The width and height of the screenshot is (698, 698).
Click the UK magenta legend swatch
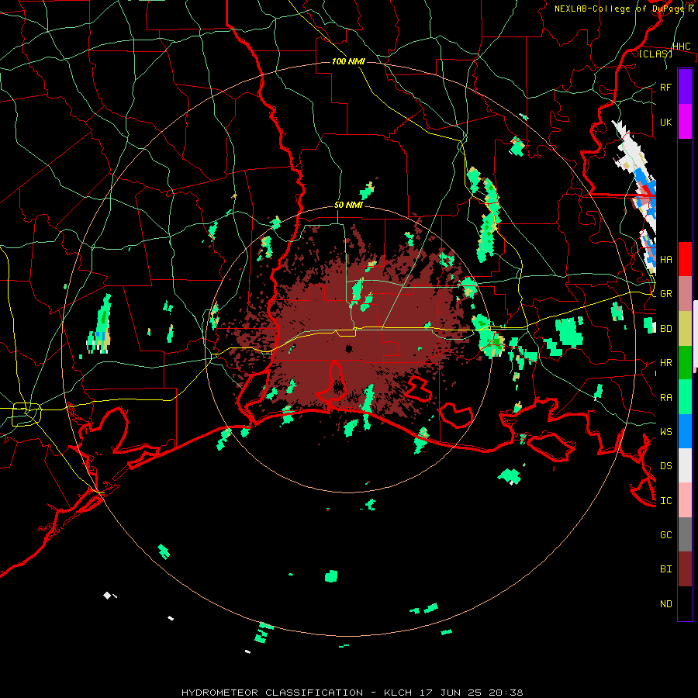pyautogui.click(x=685, y=122)
